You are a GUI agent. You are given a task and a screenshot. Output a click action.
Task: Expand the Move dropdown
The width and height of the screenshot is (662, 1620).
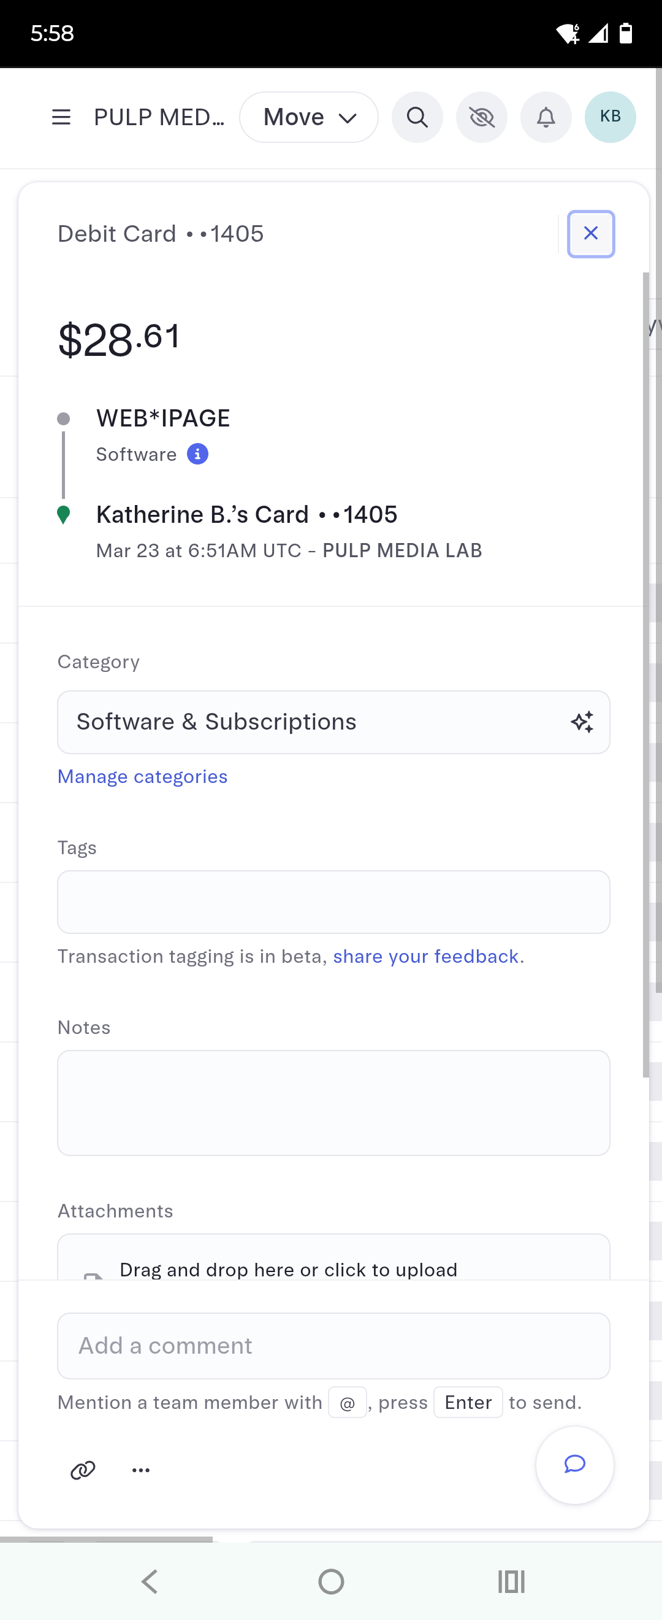pyautogui.click(x=309, y=117)
